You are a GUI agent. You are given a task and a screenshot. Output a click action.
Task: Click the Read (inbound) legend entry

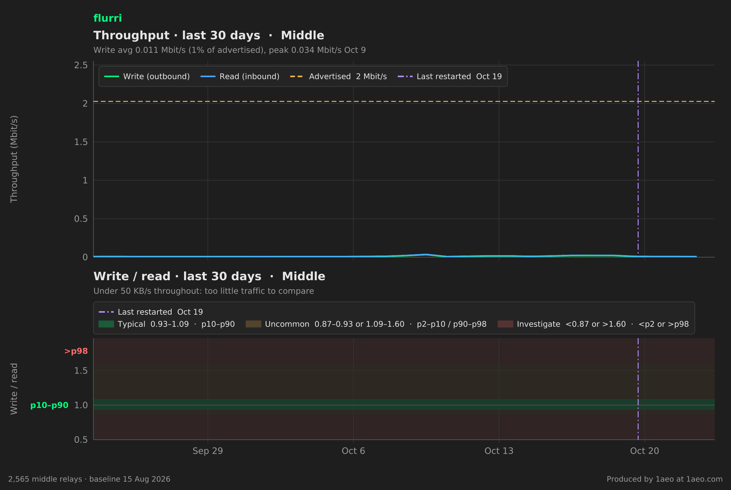pyautogui.click(x=240, y=76)
